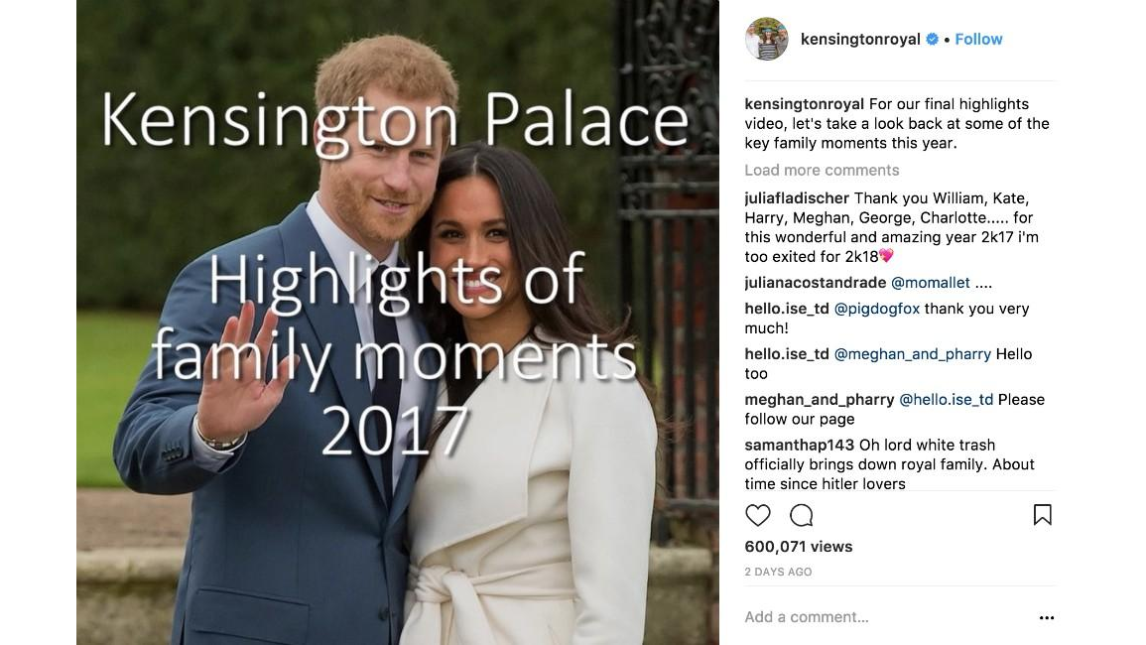Open commenter julianacostandrade's profile
1146x645 pixels.
pyautogui.click(x=816, y=283)
